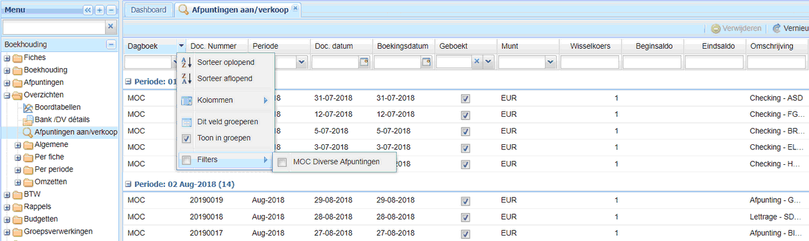Click the 27-08-2018 Doc. datum cell

[333, 232]
